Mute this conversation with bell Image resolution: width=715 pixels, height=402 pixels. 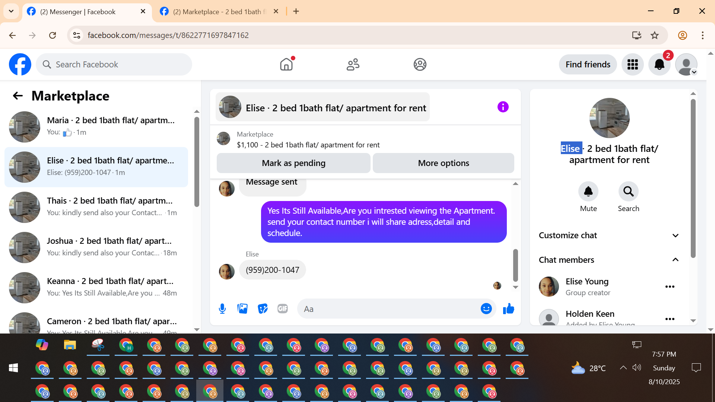pos(588,192)
